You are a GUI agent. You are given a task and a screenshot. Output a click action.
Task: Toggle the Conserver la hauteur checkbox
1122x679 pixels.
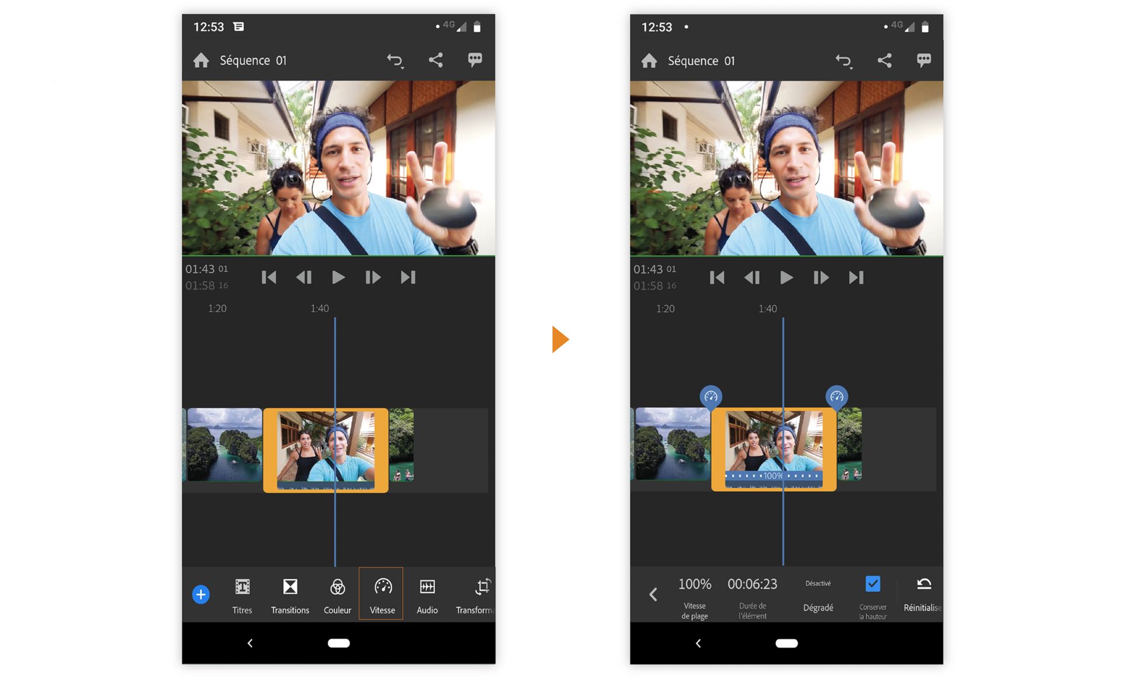872,584
